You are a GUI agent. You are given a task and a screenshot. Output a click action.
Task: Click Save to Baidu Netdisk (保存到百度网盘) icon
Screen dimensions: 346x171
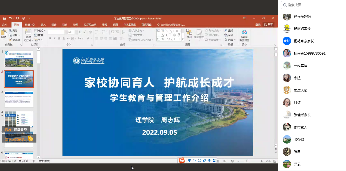[x=244, y=32]
